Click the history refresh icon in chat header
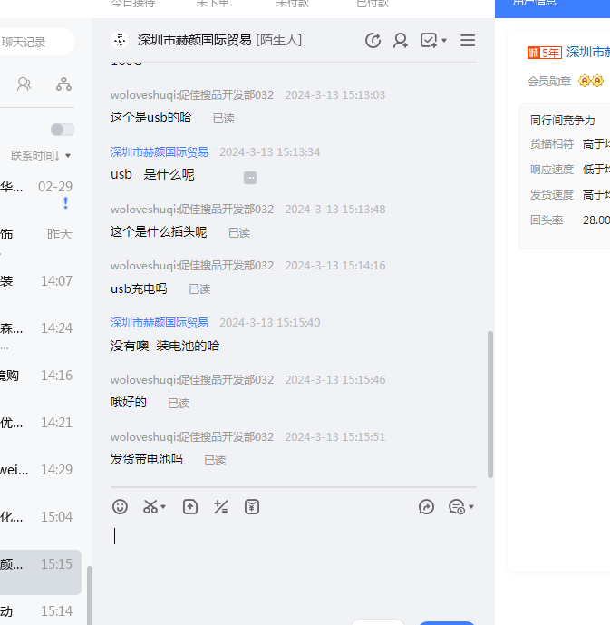 pos(373,41)
